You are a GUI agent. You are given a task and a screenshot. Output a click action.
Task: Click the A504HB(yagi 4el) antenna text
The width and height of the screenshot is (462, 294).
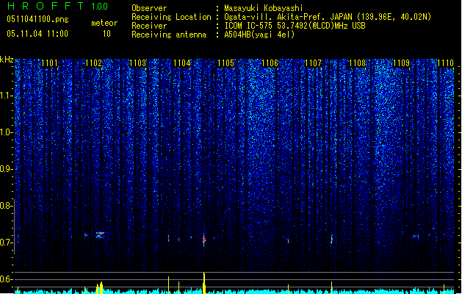[259, 35]
